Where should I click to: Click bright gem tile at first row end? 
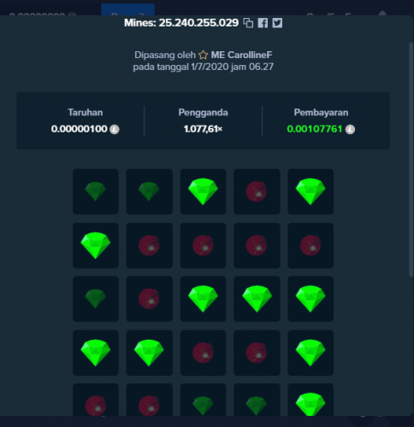pos(310,191)
